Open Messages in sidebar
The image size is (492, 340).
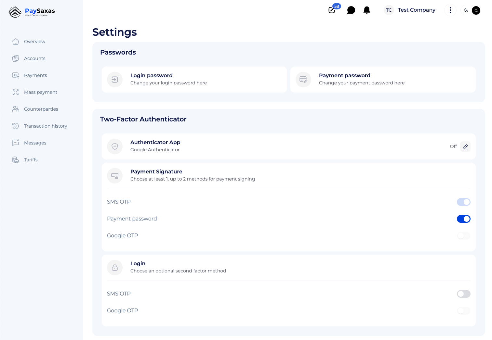pyautogui.click(x=35, y=143)
